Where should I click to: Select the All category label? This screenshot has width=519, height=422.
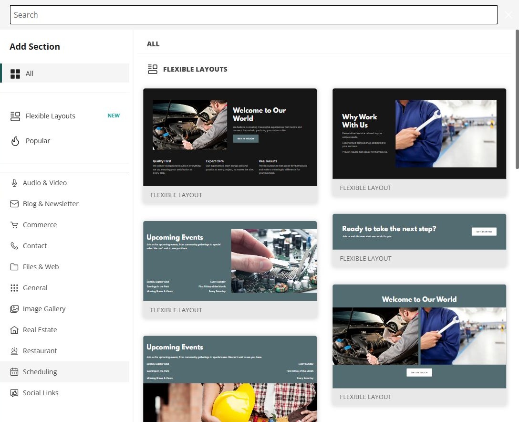(30, 74)
